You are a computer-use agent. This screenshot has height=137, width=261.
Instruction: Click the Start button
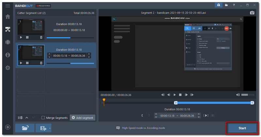point(242,128)
